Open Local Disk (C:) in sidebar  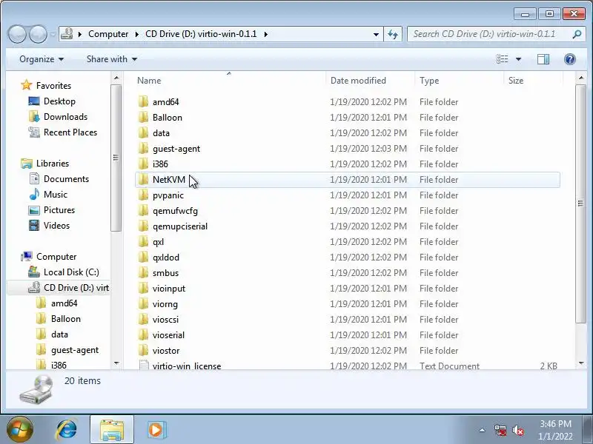(x=71, y=272)
